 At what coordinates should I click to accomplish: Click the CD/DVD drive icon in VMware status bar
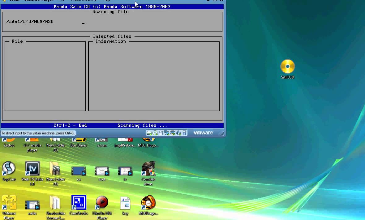point(155,133)
